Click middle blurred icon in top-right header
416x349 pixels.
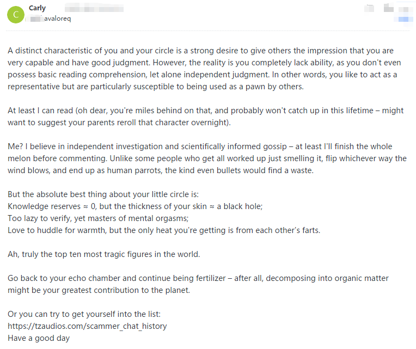pyautogui.click(x=388, y=8)
